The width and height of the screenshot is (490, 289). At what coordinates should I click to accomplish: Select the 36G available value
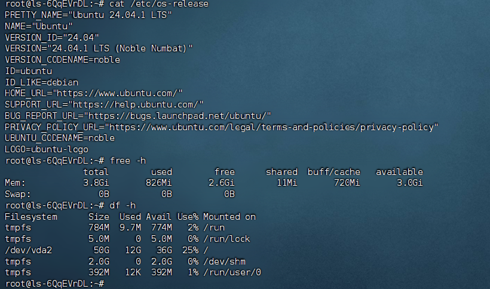coord(164,250)
